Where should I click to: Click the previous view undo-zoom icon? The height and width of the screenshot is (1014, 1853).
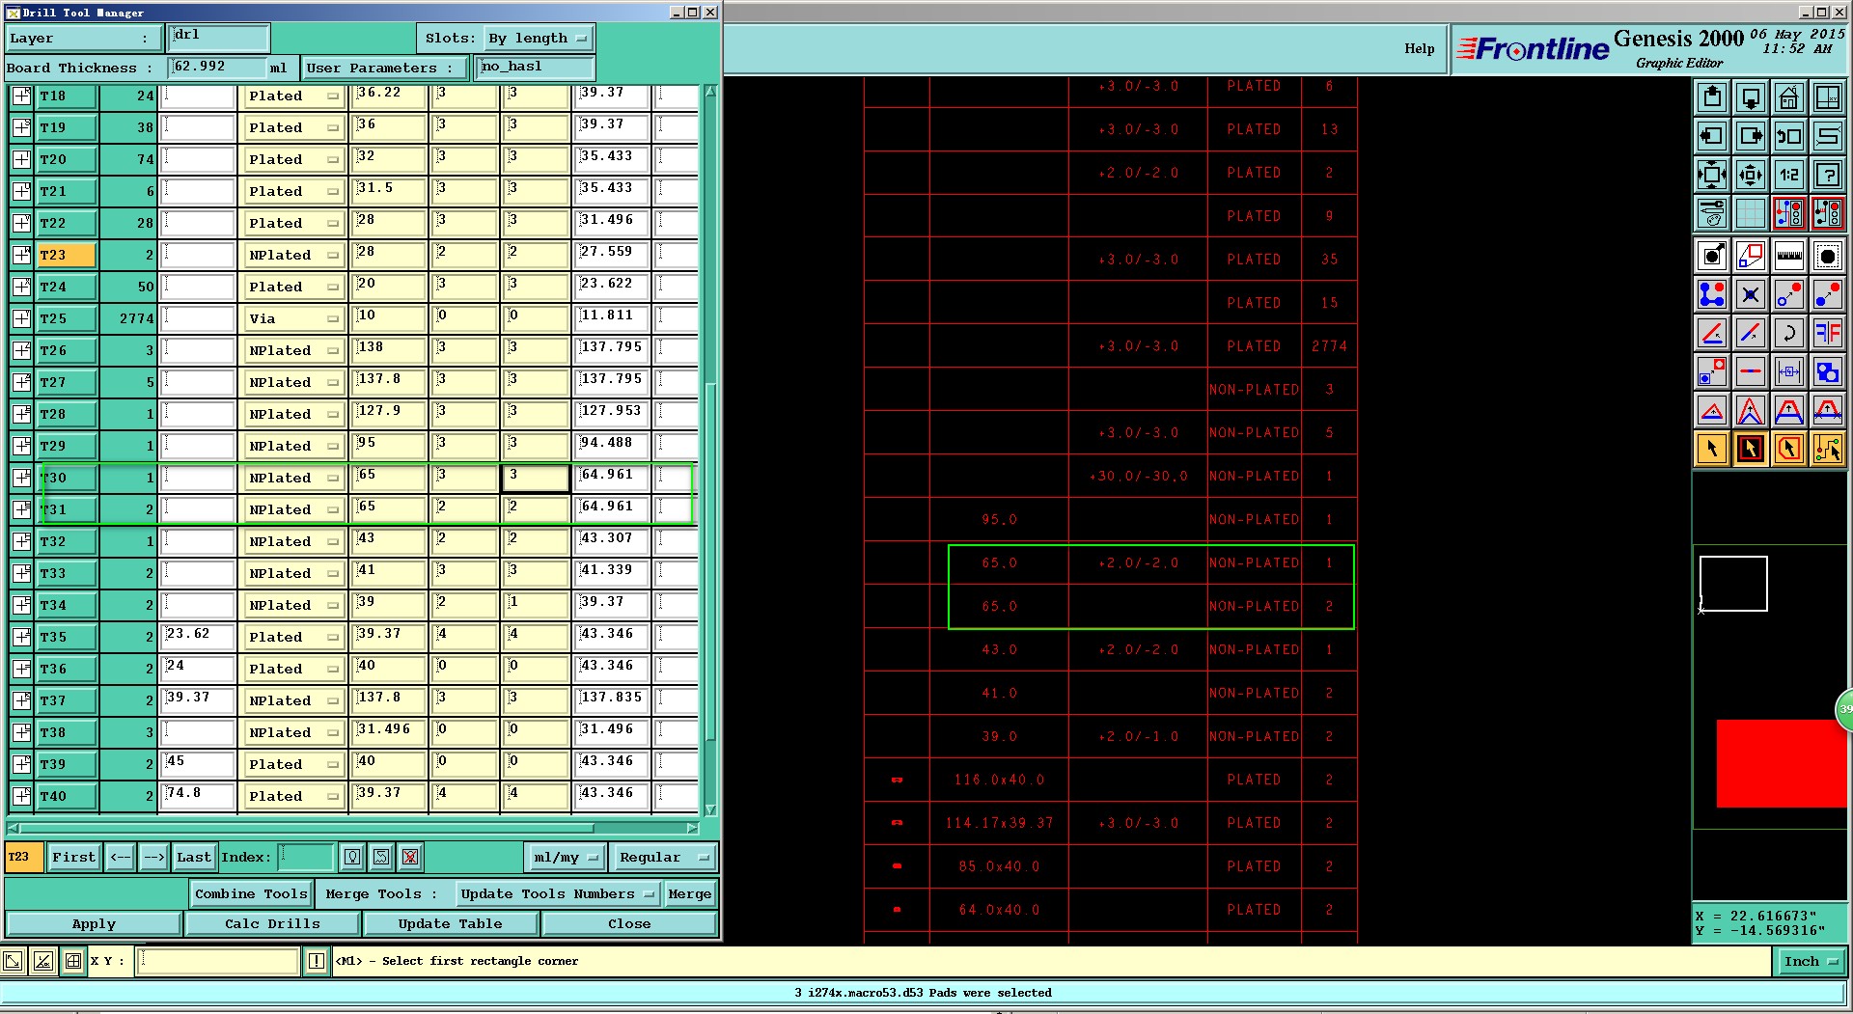[1789, 136]
